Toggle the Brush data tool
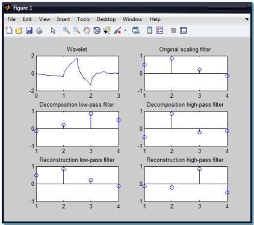This screenshot has width=254, height=225. pos(117,31)
